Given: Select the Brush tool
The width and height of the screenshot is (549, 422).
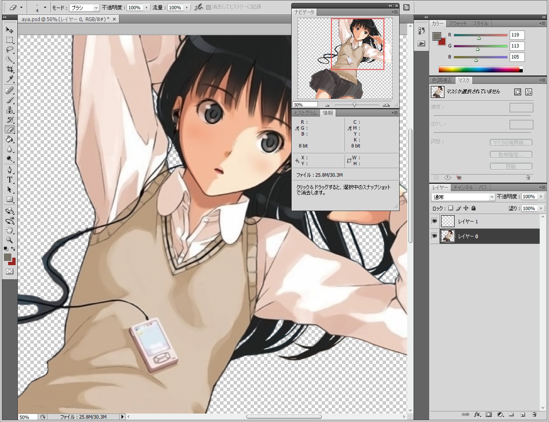Looking at the screenshot, I should click(10, 100).
